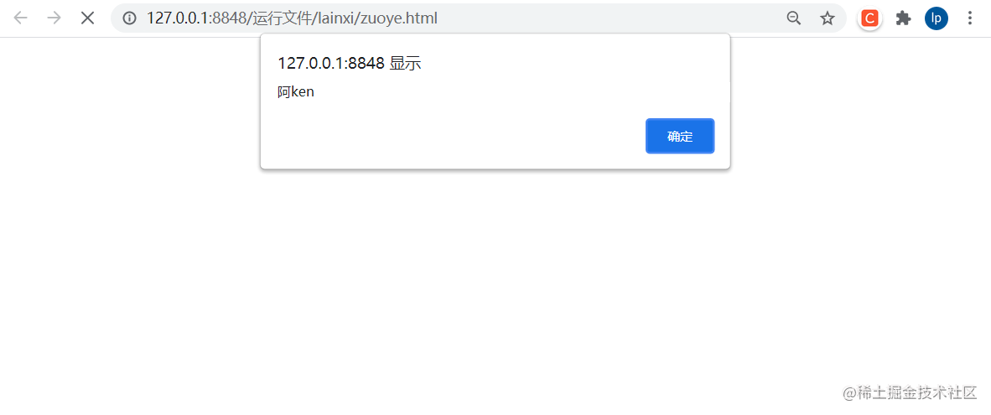Open the orange C extension
Image resolution: width=991 pixels, height=415 pixels.
(870, 18)
